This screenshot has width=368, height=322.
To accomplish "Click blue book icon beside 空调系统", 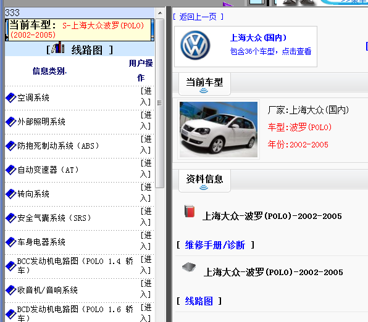I will [x=10, y=98].
